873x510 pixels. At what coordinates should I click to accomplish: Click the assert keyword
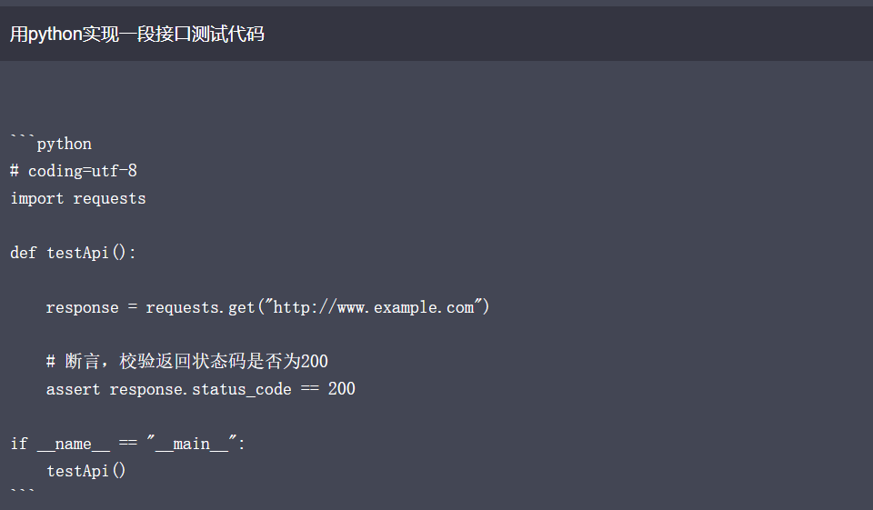pyautogui.click(x=73, y=389)
